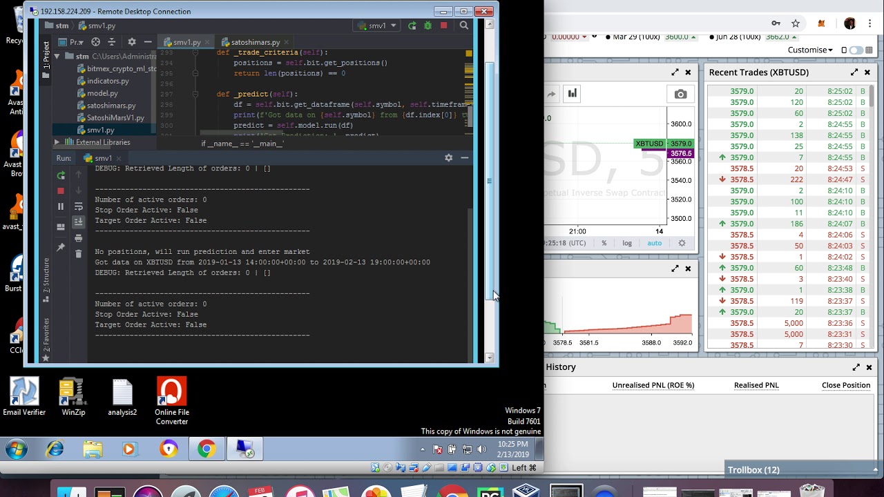Screen dimensions: 884x497
Task: Open chart indicators bar icon in BitMEX
Action: pyautogui.click(x=573, y=94)
